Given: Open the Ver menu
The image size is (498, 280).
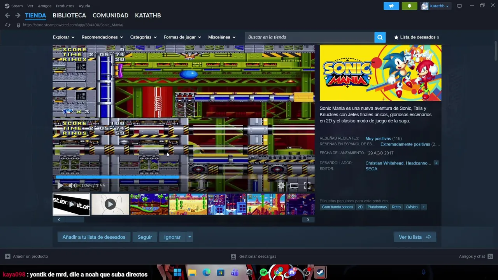Looking at the screenshot, I should pos(30,6).
